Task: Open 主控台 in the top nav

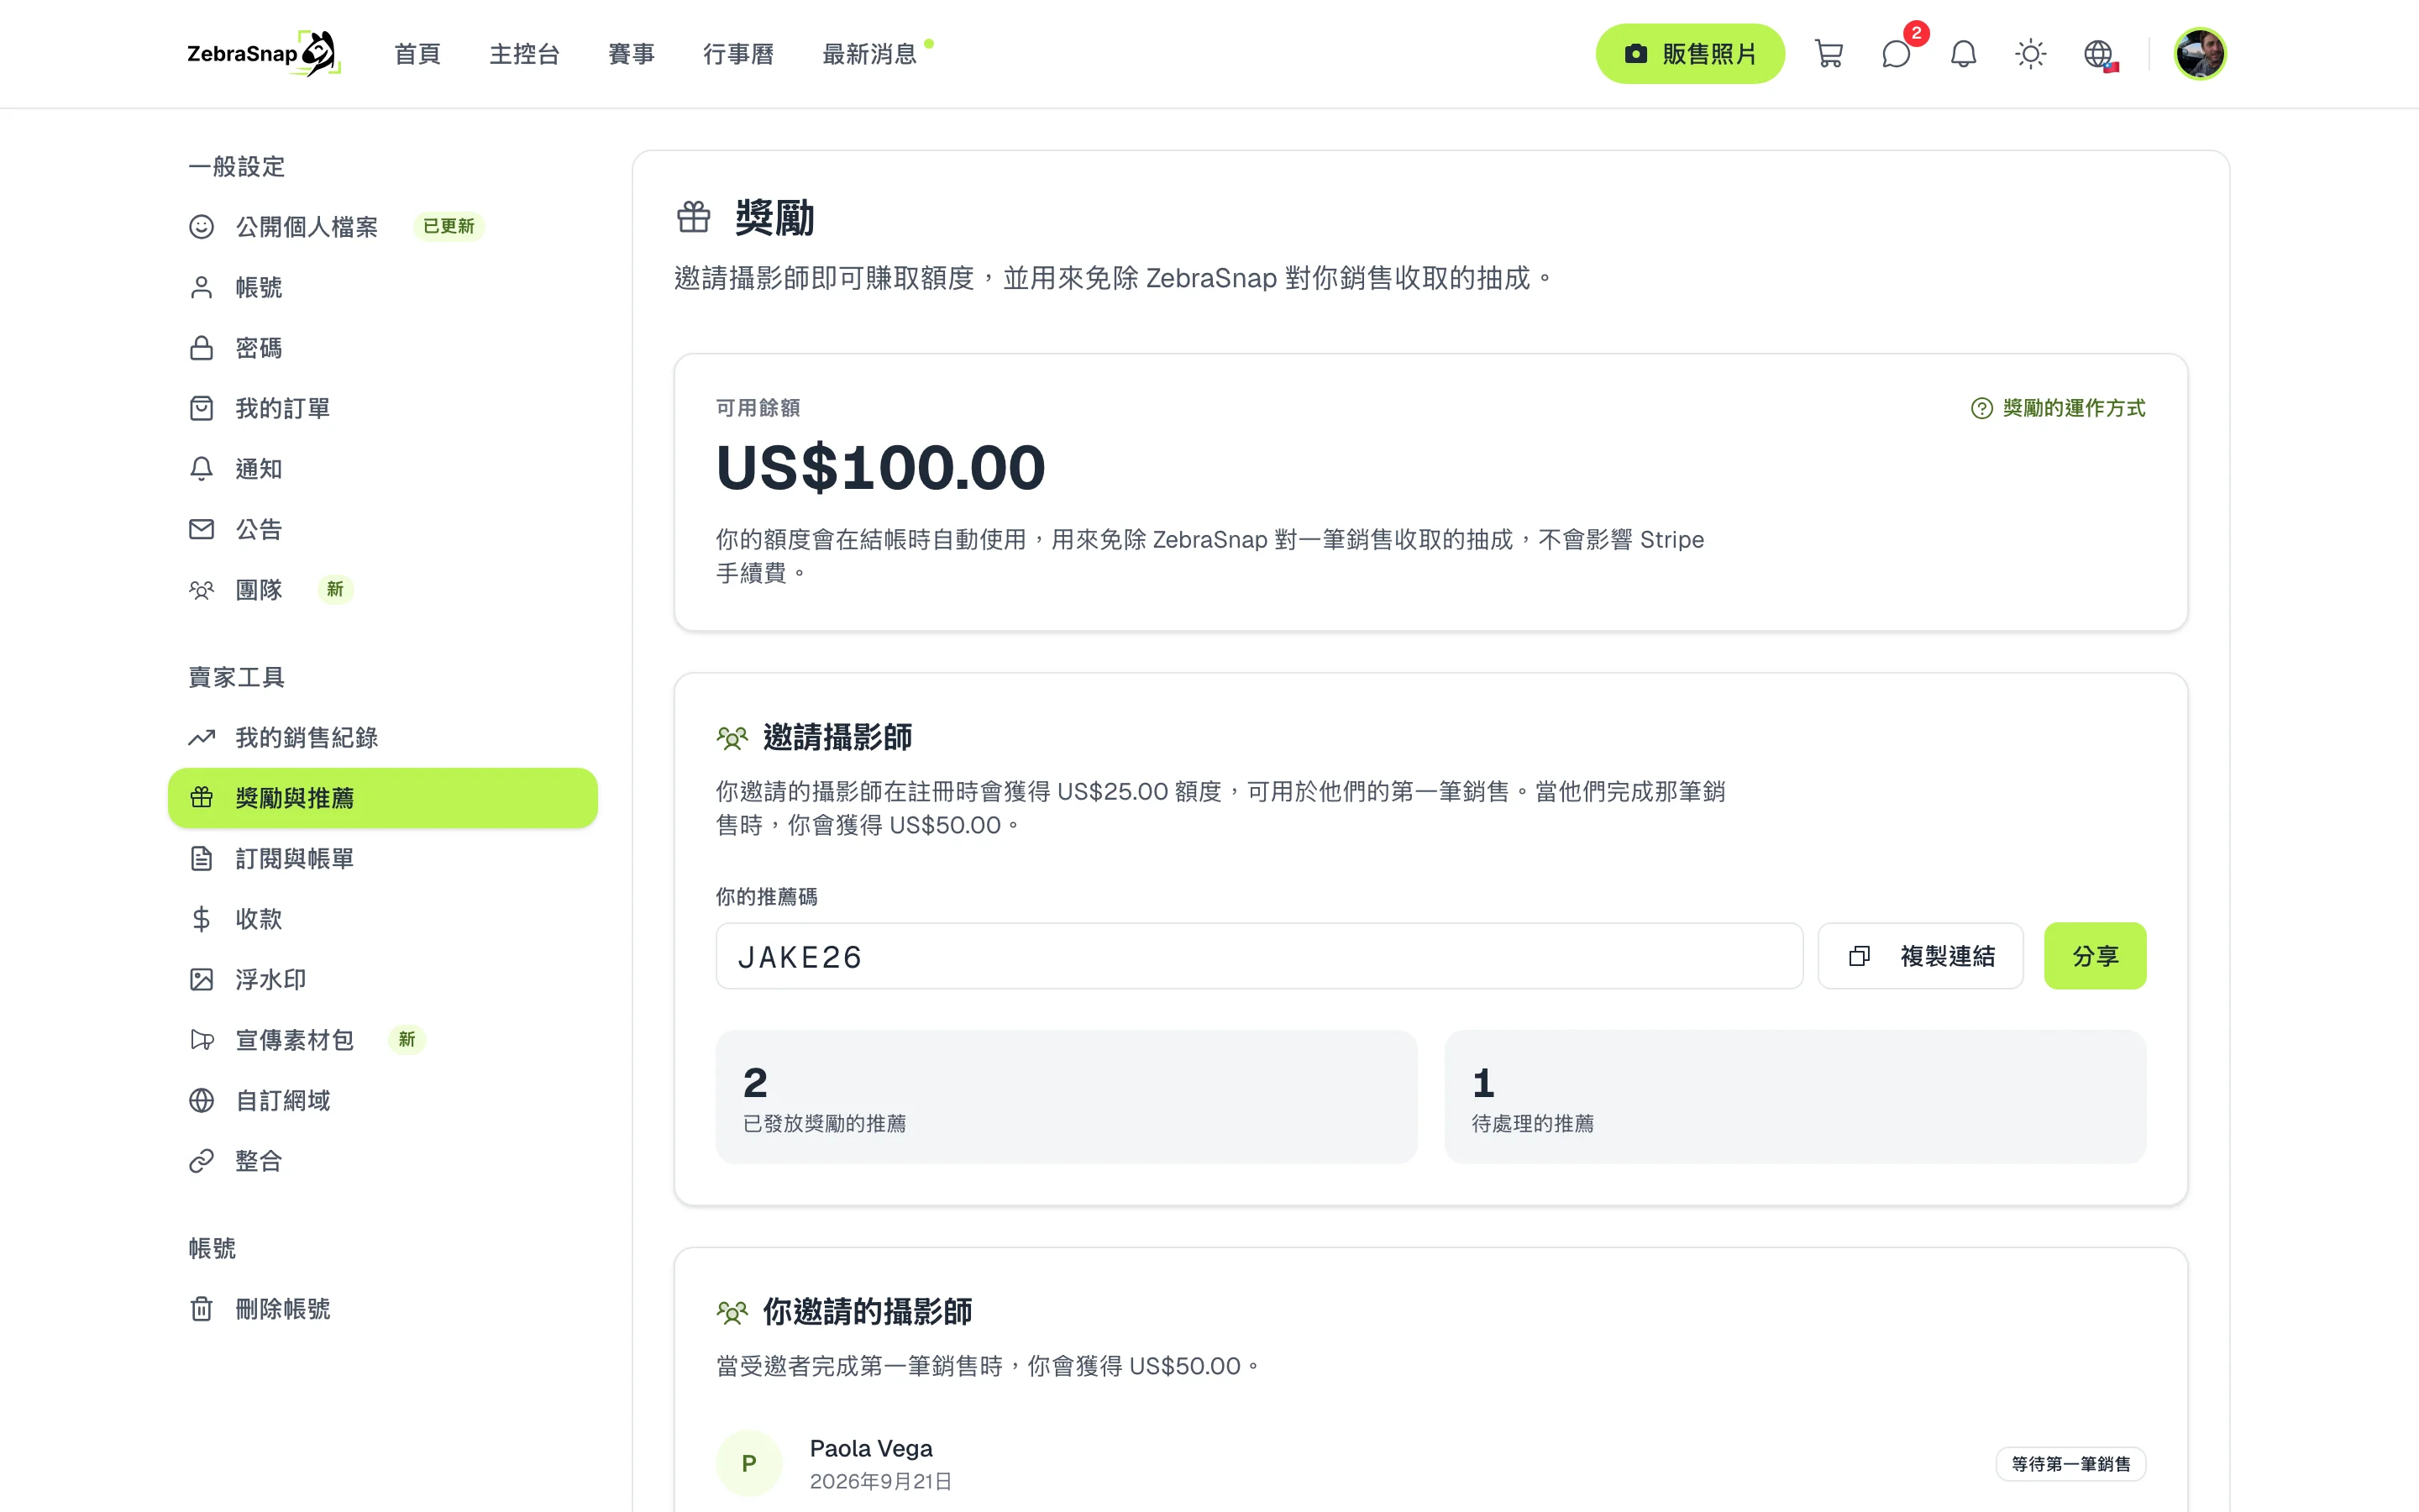Action: [525, 54]
